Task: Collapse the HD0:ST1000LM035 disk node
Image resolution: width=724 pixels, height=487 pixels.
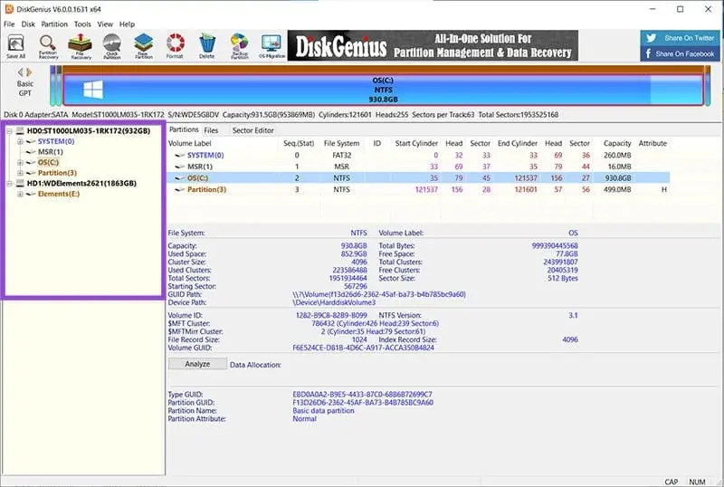Action: 9,131
